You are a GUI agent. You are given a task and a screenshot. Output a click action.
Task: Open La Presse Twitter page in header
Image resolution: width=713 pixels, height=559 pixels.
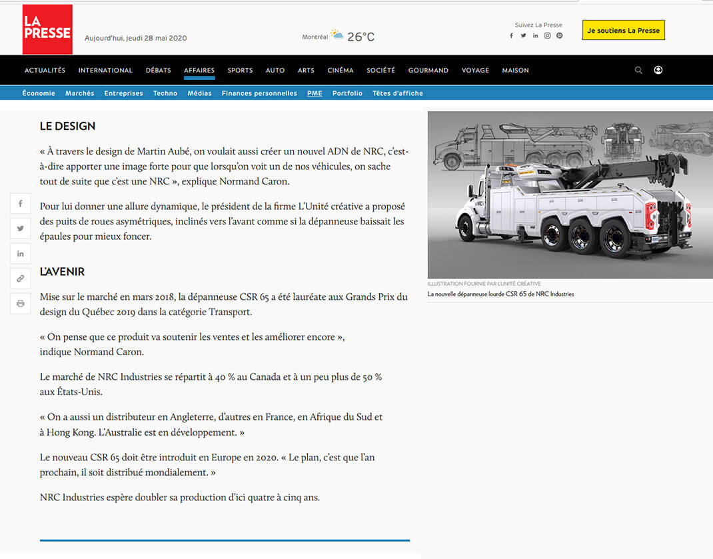[x=523, y=35]
